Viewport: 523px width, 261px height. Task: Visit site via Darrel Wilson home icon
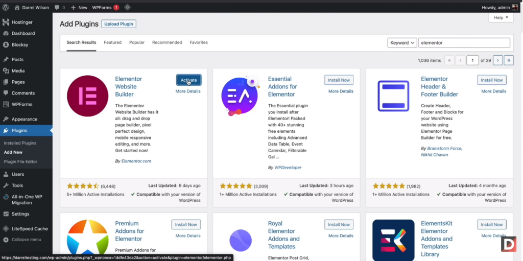(x=17, y=7)
